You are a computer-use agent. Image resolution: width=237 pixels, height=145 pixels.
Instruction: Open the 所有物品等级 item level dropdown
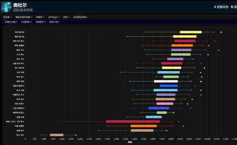tap(81, 17)
